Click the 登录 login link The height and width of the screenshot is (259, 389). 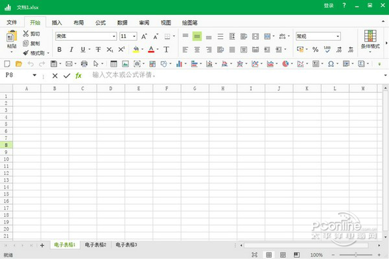coord(329,5)
